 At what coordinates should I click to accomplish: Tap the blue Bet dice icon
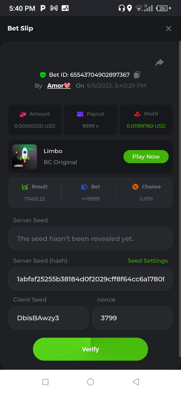coord(84,186)
